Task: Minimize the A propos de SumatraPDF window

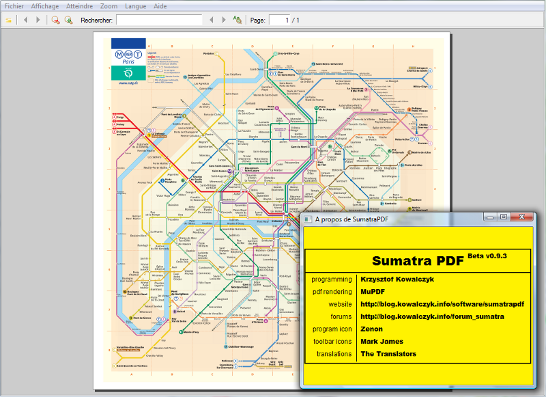Action: point(490,217)
